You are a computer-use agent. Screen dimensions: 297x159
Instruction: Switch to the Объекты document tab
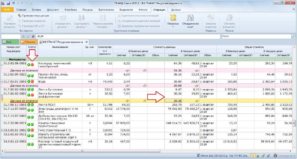point(28,42)
